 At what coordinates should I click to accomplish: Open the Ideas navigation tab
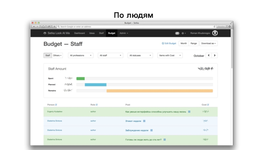coord(92,33)
